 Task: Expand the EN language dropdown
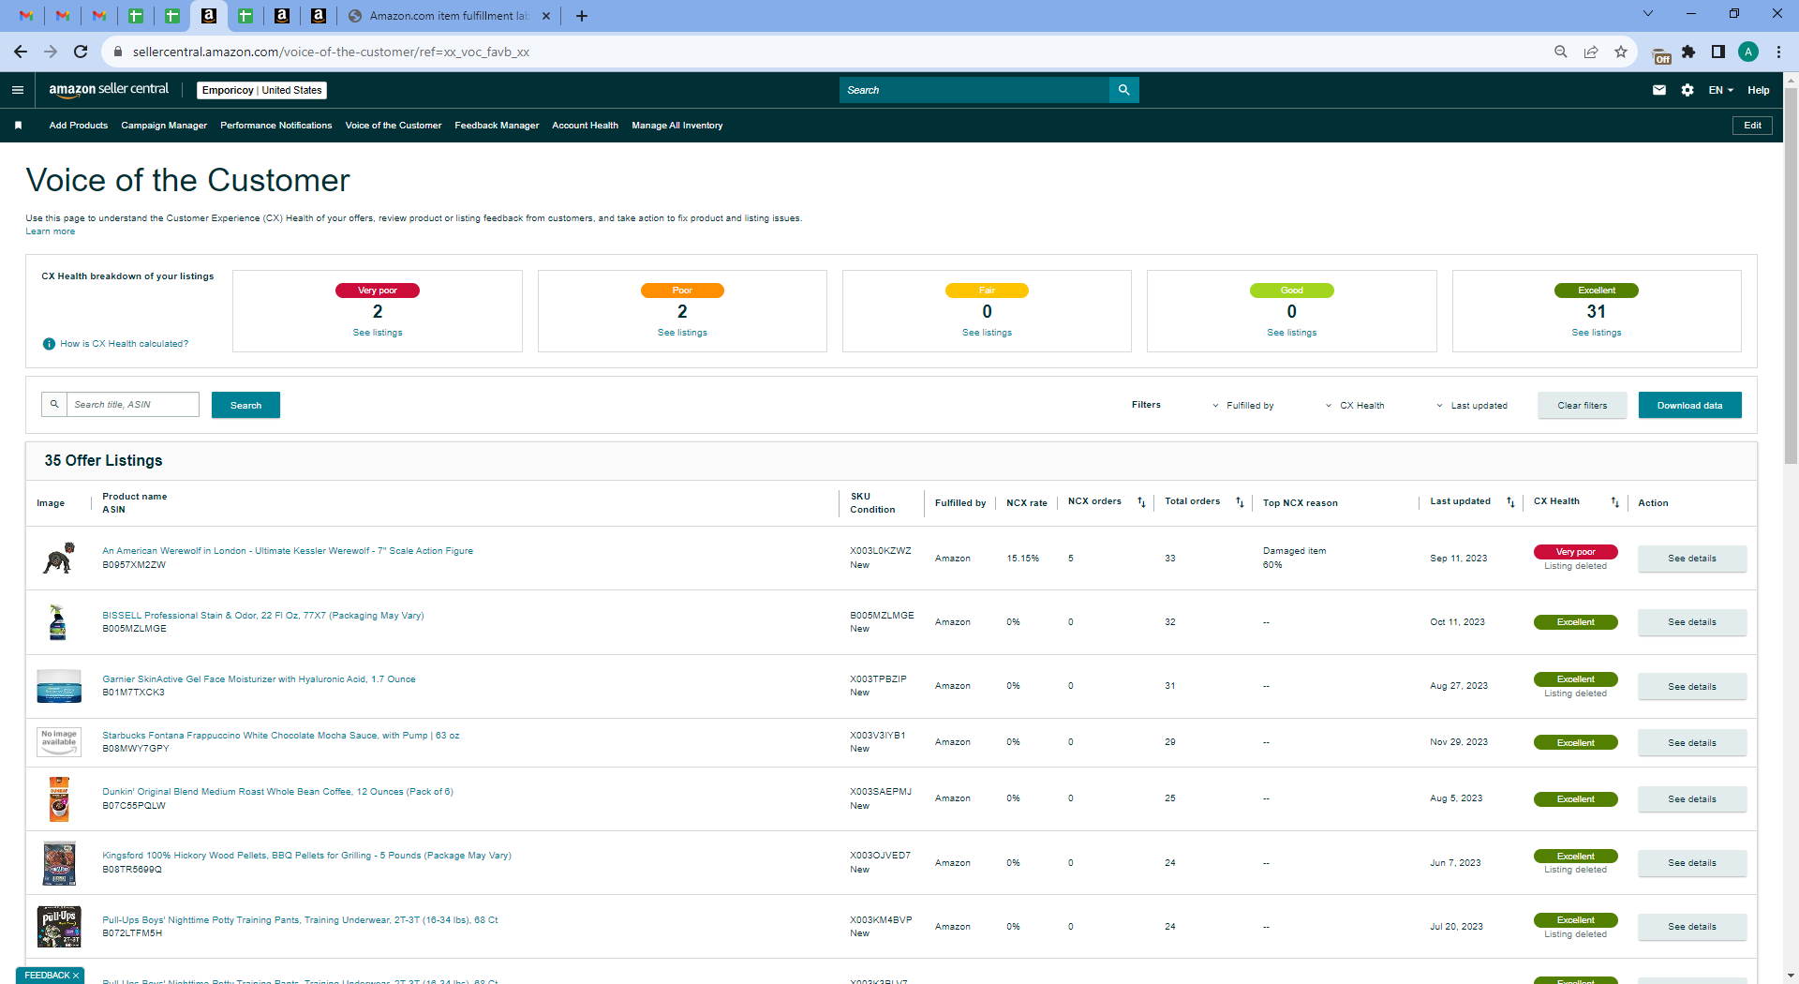tap(1721, 90)
